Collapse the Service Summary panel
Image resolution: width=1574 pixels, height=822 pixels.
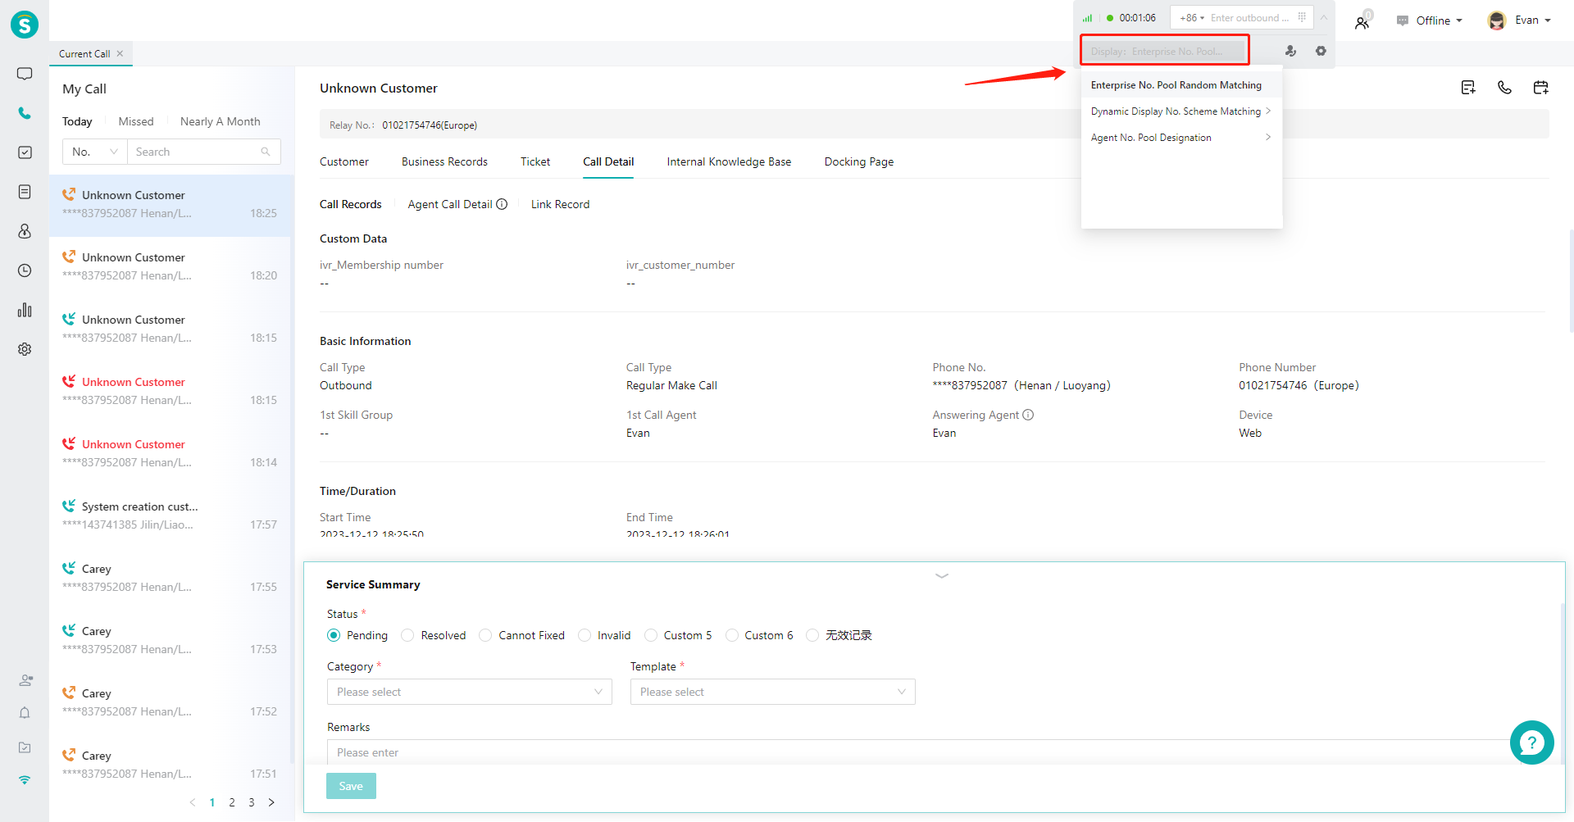(942, 575)
